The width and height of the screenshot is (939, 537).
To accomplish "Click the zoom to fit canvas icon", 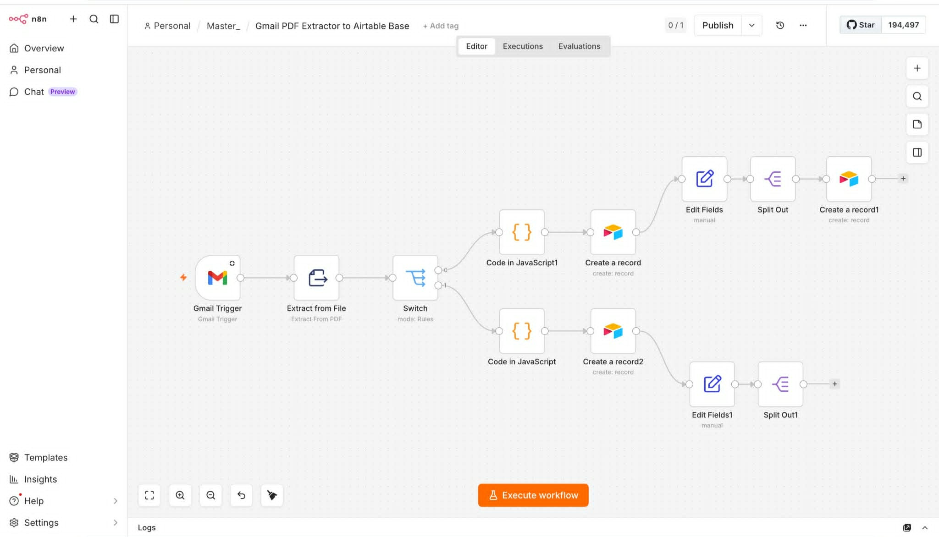I will click(149, 495).
